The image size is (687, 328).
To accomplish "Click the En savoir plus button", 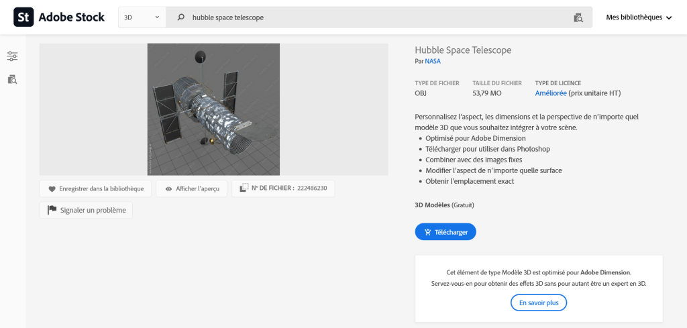I will (539, 303).
